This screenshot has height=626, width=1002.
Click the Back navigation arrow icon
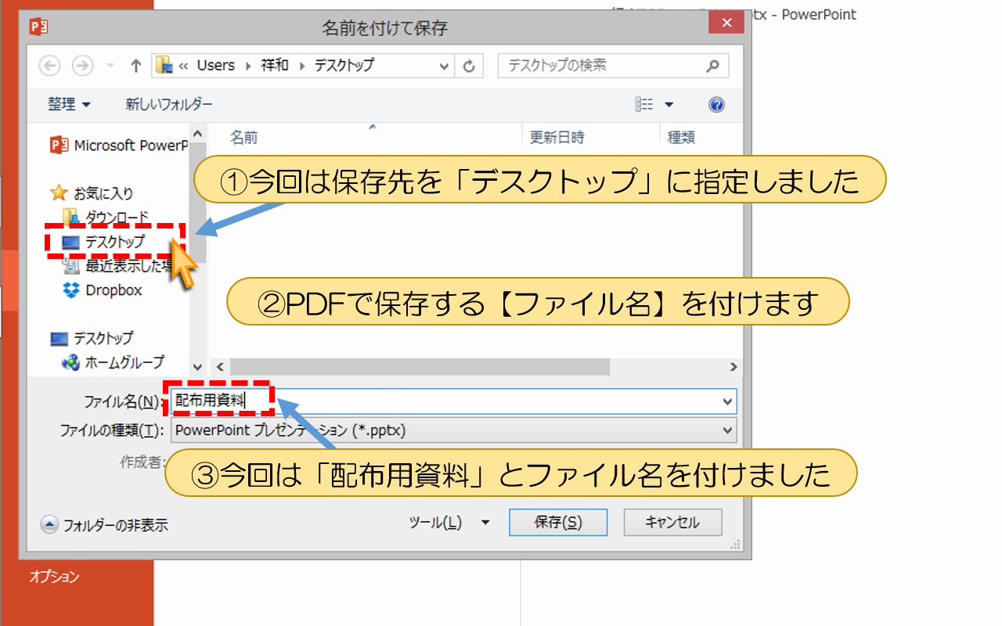pos(49,66)
